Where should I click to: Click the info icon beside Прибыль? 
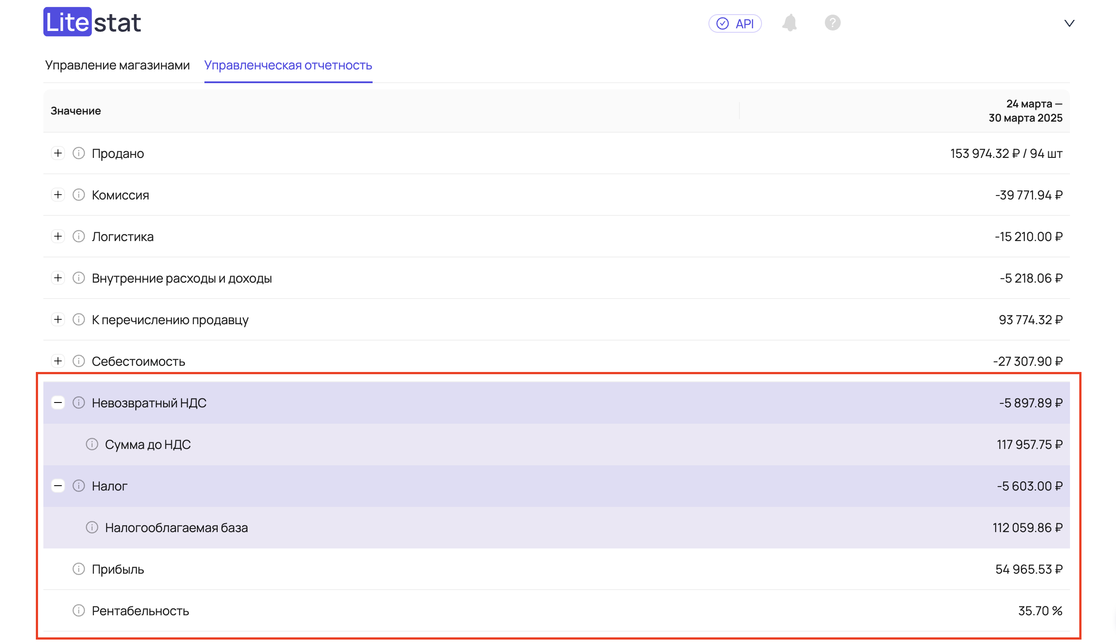tap(79, 569)
